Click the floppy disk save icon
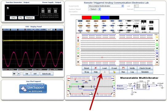 point(123,68)
